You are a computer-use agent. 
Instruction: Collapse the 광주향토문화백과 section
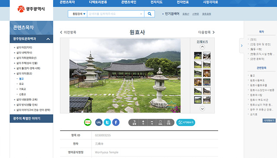(x=48, y=39)
